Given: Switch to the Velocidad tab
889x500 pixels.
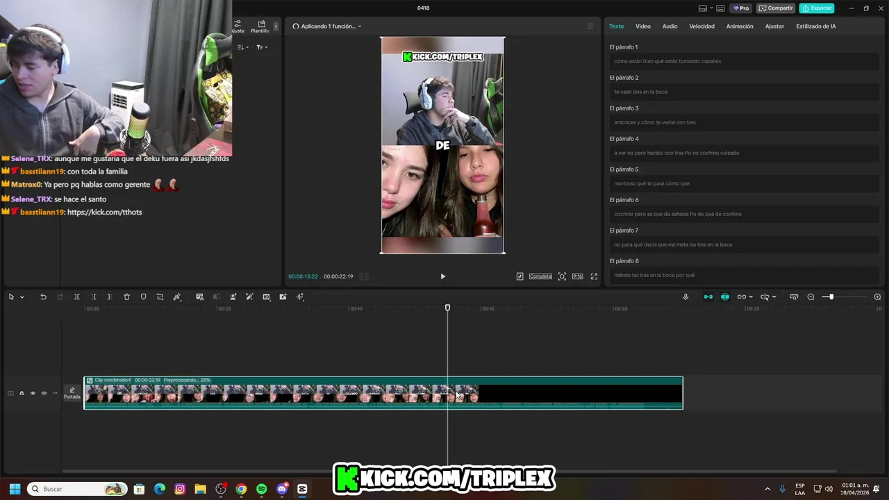Looking at the screenshot, I should (701, 26).
